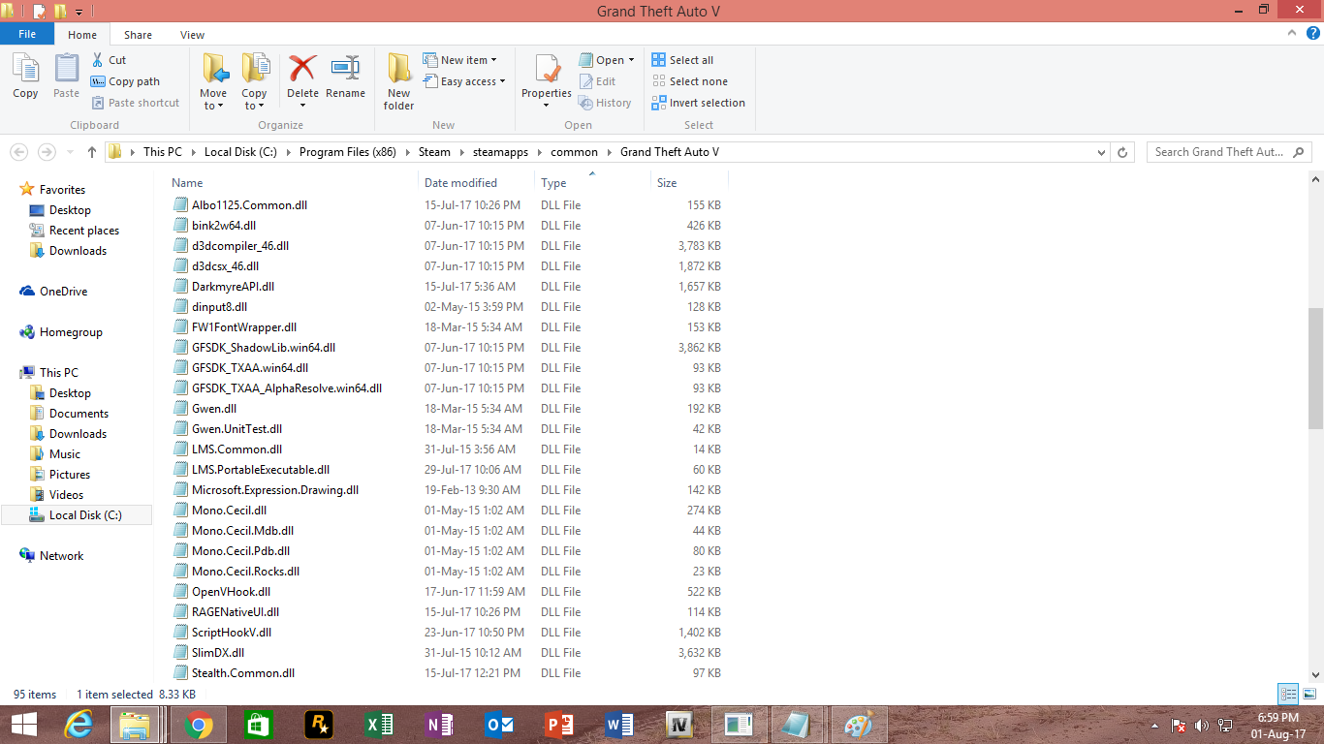Image resolution: width=1324 pixels, height=744 pixels.
Task: Launch Google Chrome from the taskbar
Action: 199,725
